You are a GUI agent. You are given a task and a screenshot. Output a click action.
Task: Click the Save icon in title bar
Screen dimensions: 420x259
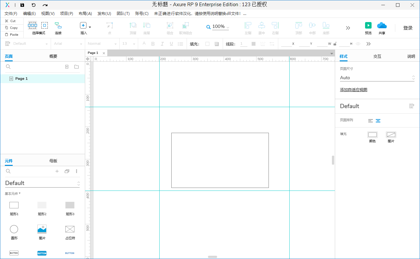pos(22,5)
